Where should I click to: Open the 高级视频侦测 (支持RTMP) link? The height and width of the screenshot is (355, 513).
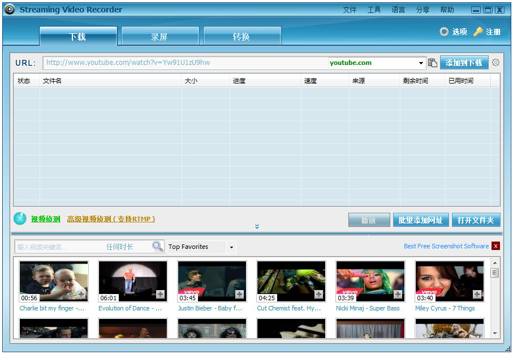click(x=111, y=219)
